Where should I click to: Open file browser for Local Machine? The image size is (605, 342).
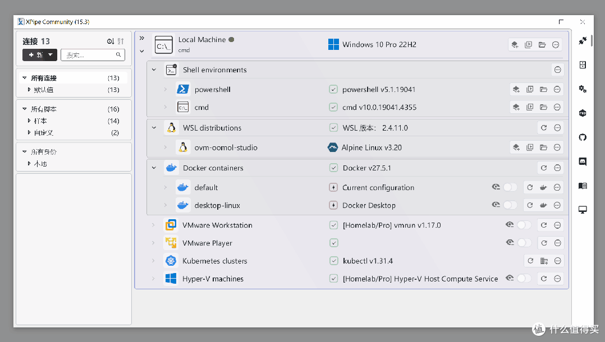click(542, 45)
